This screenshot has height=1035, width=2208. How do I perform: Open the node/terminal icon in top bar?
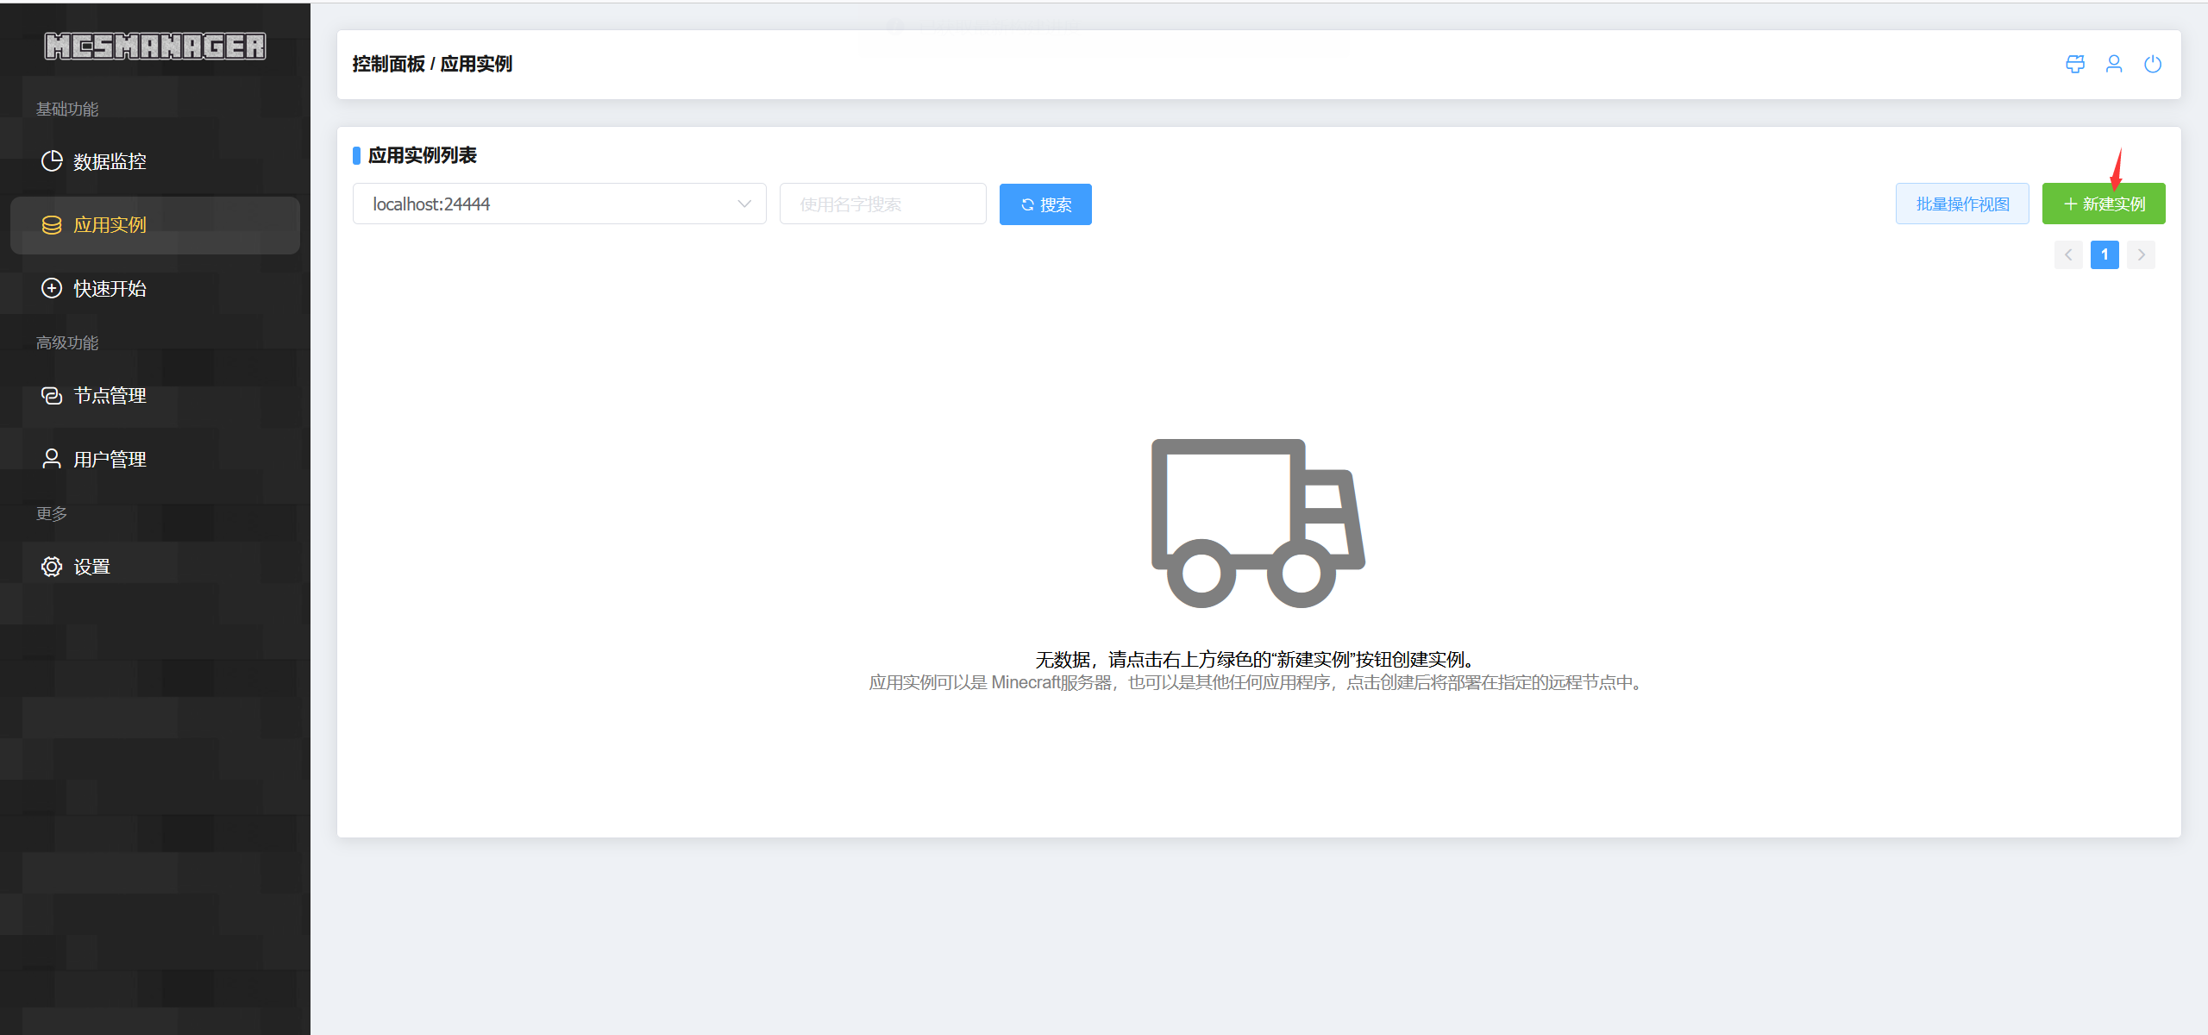[2075, 64]
